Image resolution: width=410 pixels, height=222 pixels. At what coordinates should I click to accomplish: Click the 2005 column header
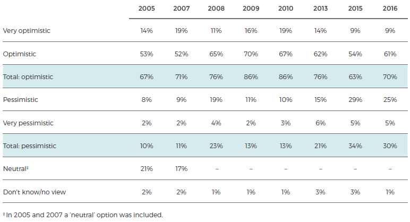point(147,8)
